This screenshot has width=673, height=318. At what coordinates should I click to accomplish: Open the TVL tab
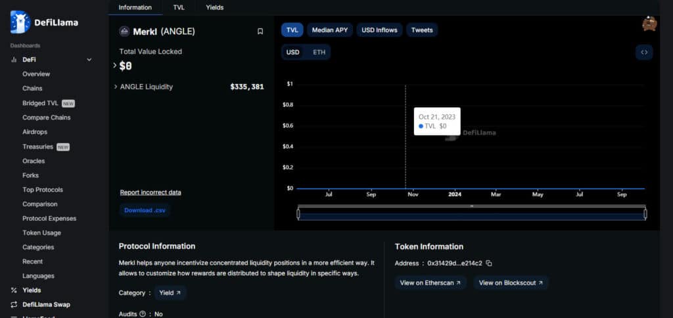(x=179, y=7)
